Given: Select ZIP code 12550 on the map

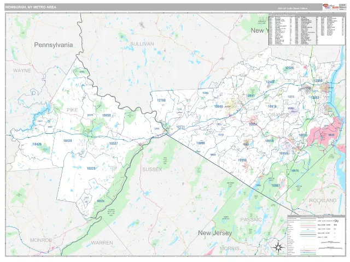Looking at the screenshot, I should click(x=318, y=80).
